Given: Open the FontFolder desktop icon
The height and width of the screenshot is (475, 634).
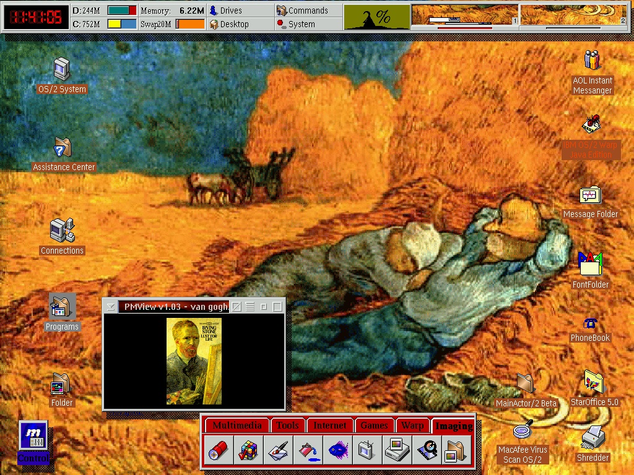Looking at the screenshot, I should coord(590,264).
